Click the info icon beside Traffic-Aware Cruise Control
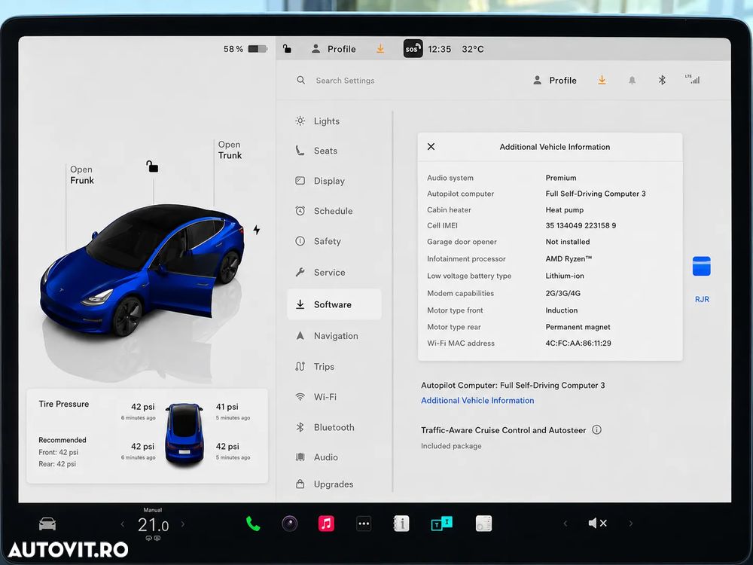 [596, 429]
